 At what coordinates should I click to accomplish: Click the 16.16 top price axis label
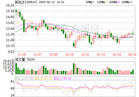[10, 5]
